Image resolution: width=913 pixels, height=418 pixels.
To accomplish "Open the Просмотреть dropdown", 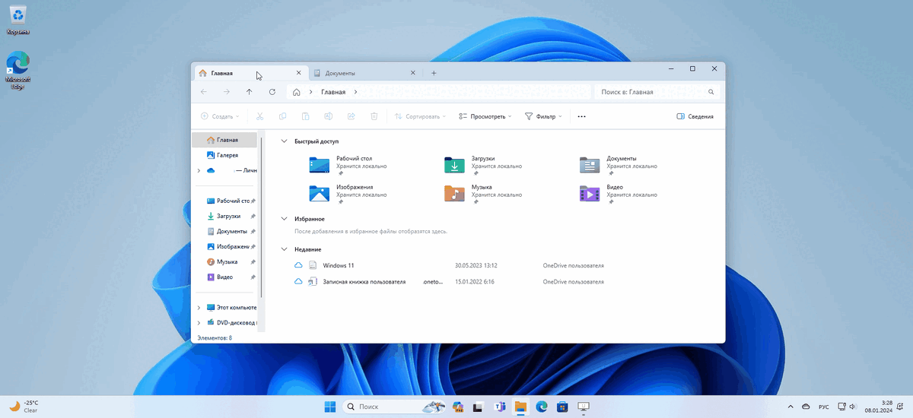I will click(x=485, y=116).
